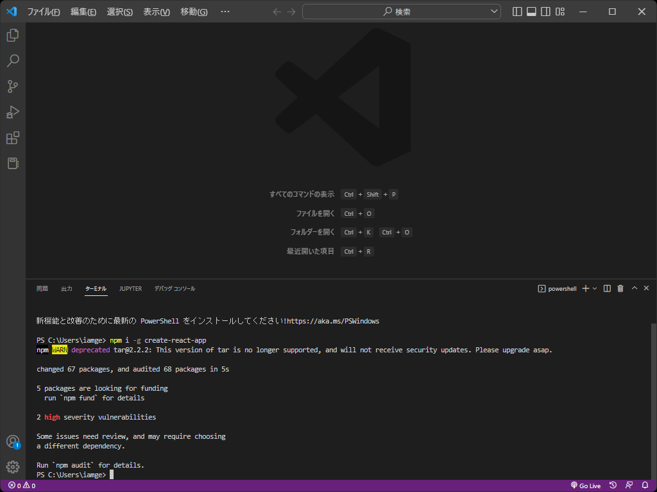This screenshot has height=492, width=657.
Task: Open the Manage gear settings menu
Action: pos(13,467)
